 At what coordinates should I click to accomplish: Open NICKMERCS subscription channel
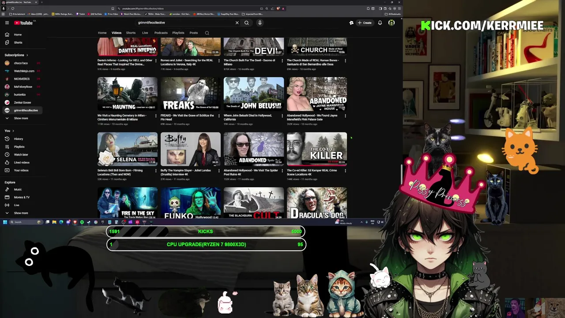23,79
